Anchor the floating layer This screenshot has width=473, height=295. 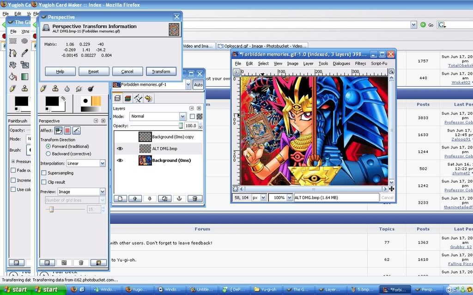pos(179,198)
